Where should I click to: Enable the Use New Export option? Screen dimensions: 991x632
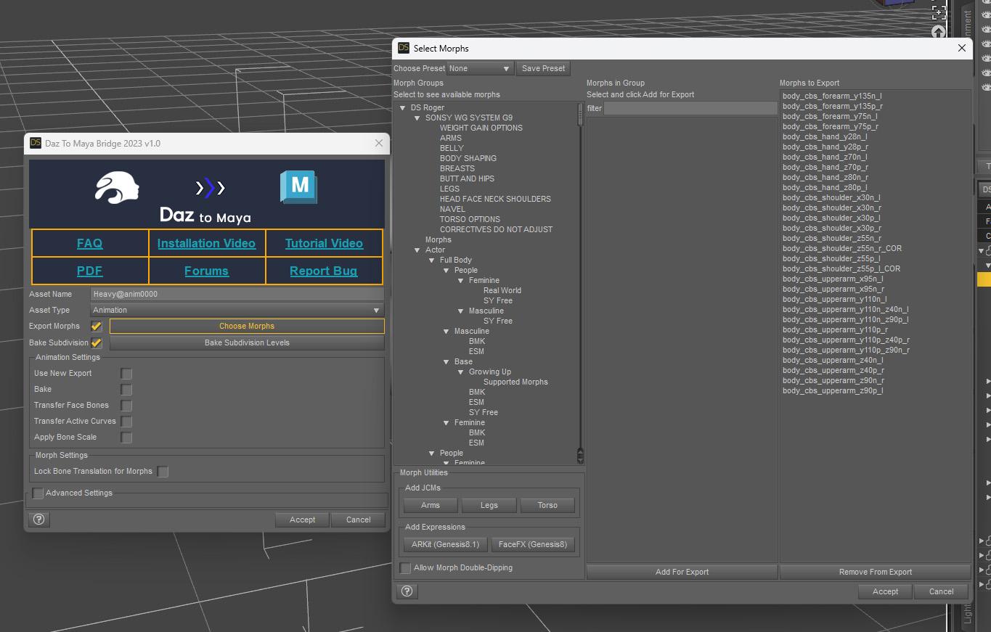pos(126,374)
